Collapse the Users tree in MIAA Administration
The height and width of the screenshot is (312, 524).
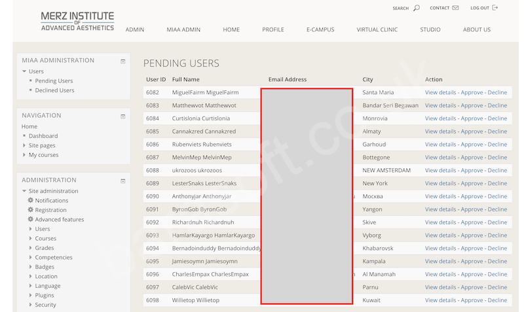[24, 71]
